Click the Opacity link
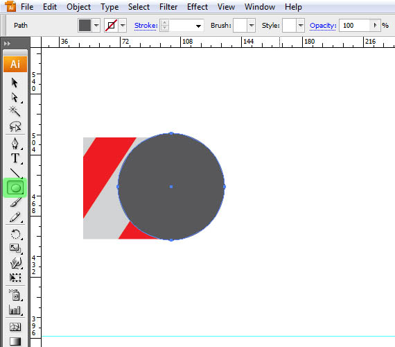The height and width of the screenshot is (347, 395). [323, 25]
